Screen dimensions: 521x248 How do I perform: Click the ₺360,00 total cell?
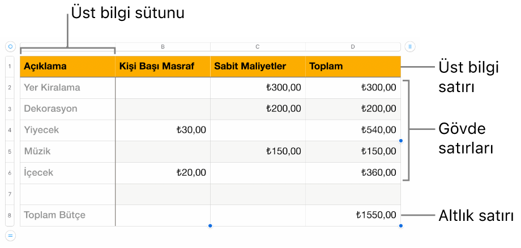tap(353, 173)
